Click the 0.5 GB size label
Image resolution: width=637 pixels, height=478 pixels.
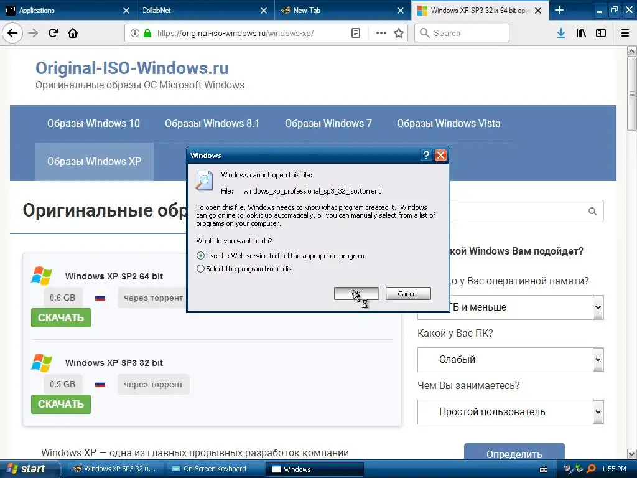[x=63, y=385]
